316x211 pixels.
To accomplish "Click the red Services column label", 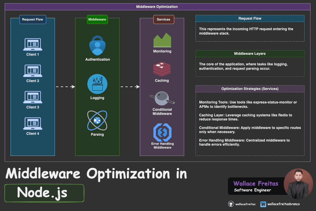I will point(164,19).
